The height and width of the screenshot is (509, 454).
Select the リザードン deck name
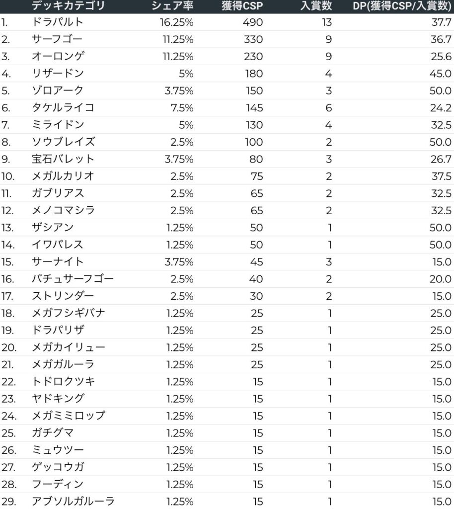pyautogui.click(x=57, y=74)
